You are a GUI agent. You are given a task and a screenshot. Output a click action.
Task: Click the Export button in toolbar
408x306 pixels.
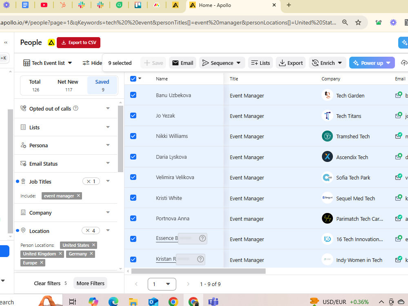pyautogui.click(x=291, y=63)
